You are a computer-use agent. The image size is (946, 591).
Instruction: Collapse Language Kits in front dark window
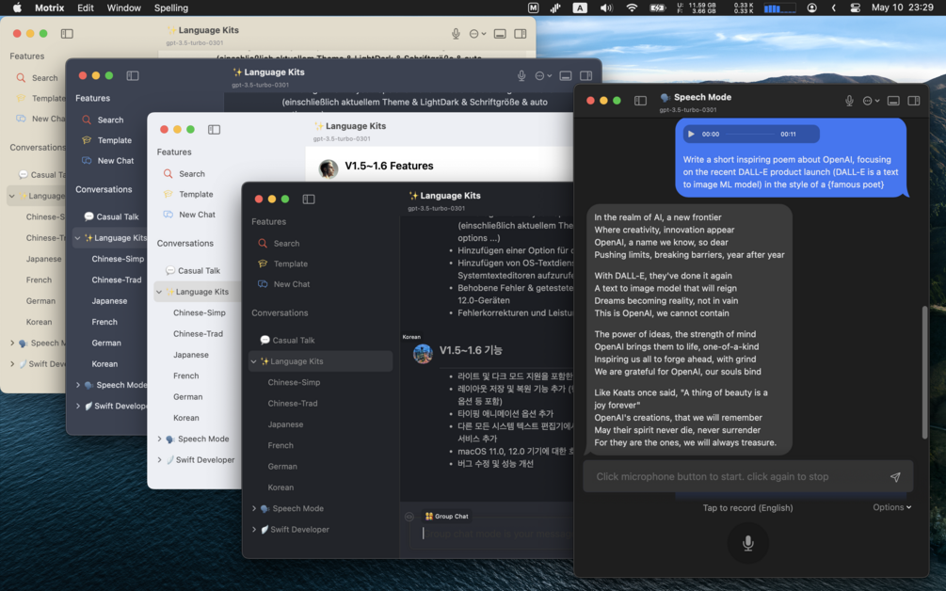coord(253,361)
